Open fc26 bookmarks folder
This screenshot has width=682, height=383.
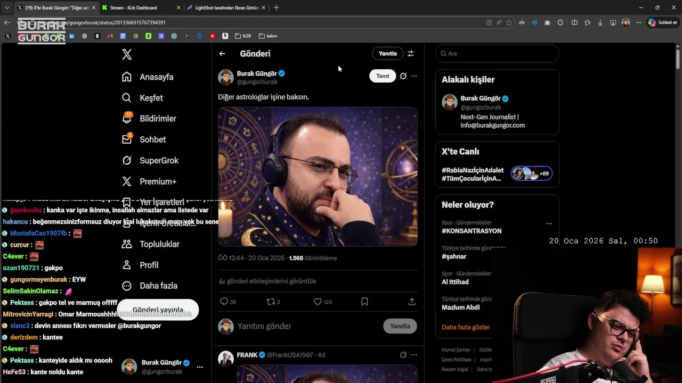(243, 36)
